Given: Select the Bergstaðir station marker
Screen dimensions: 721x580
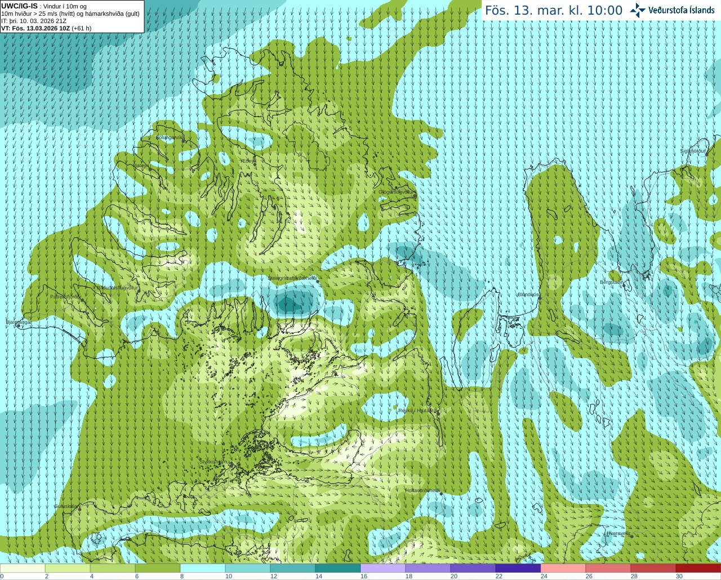Looking at the screenshot, I should pos(624,285).
